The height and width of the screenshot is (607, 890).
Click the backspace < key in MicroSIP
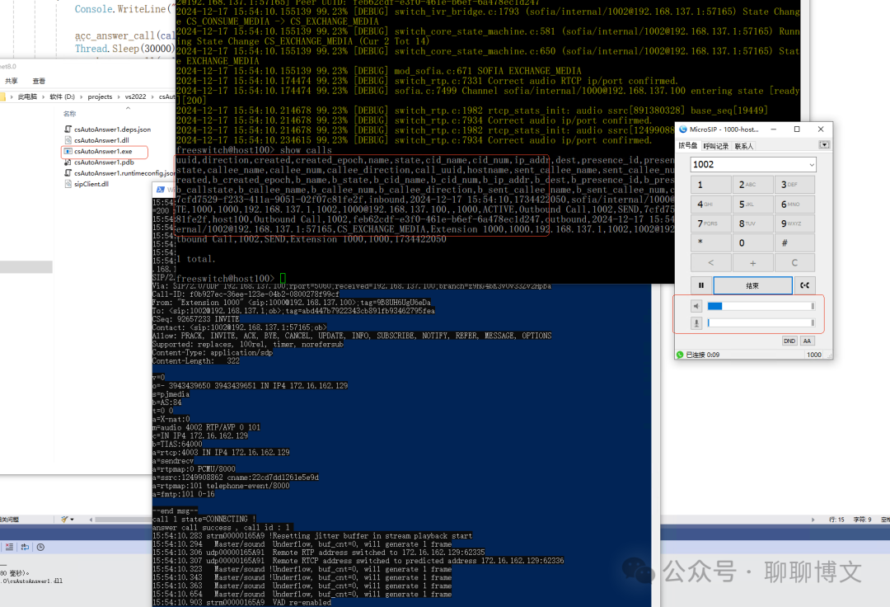point(711,263)
